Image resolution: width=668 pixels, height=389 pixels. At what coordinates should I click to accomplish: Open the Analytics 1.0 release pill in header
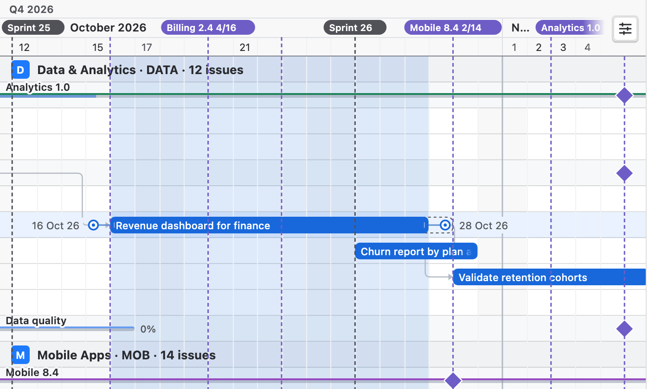point(570,28)
